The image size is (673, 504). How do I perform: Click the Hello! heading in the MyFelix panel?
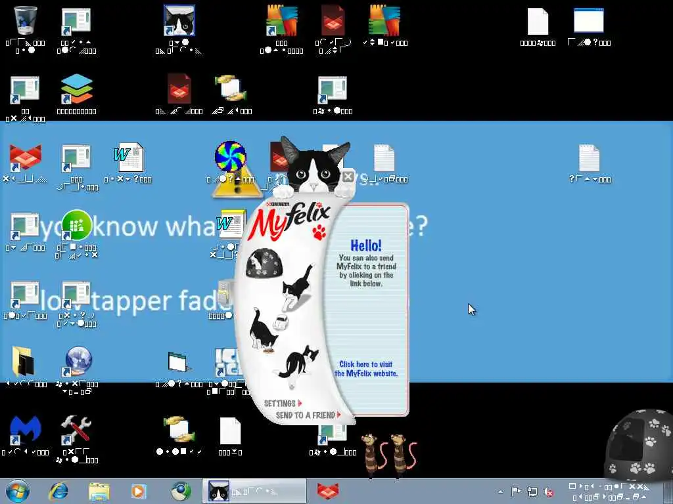coord(365,245)
